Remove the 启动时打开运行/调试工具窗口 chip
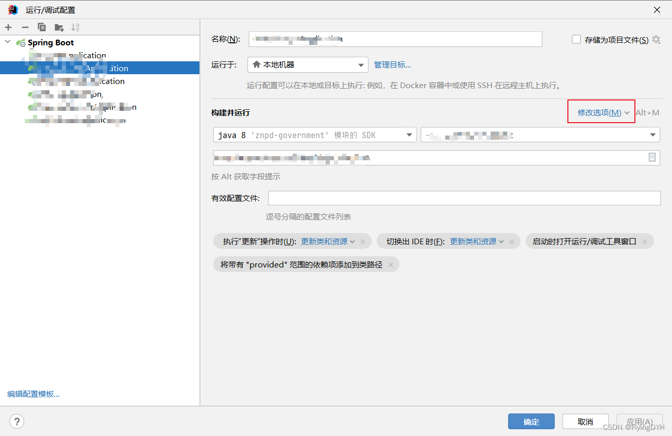Screen dimensions: 672x436 (x=645, y=242)
